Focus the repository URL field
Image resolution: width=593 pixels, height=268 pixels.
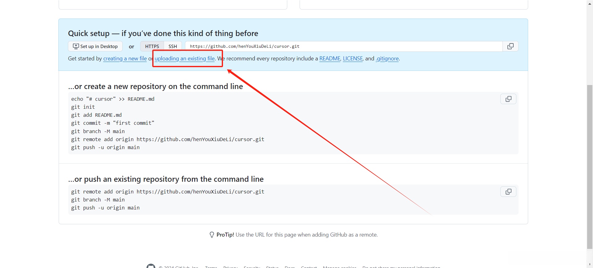(x=344, y=46)
